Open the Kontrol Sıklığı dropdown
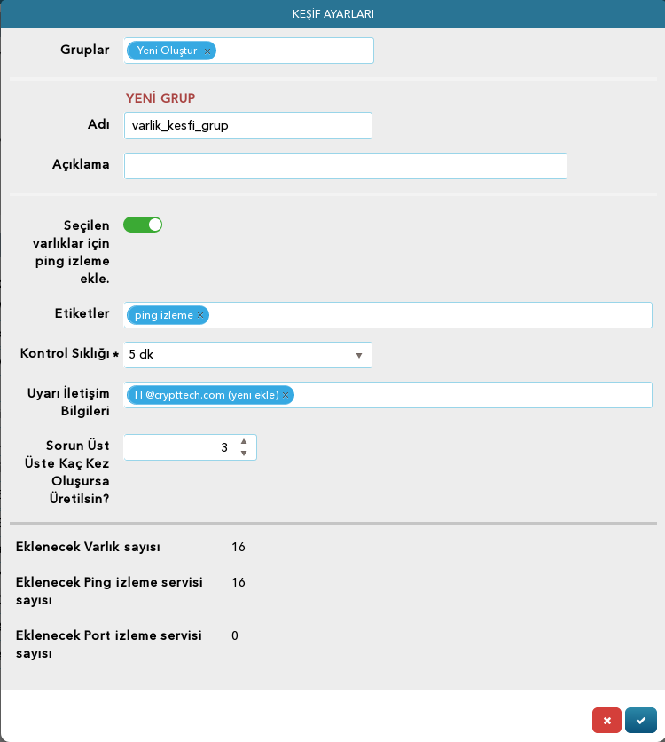The width and height of the screenshot is (665, 742). (x=247, y=355)
